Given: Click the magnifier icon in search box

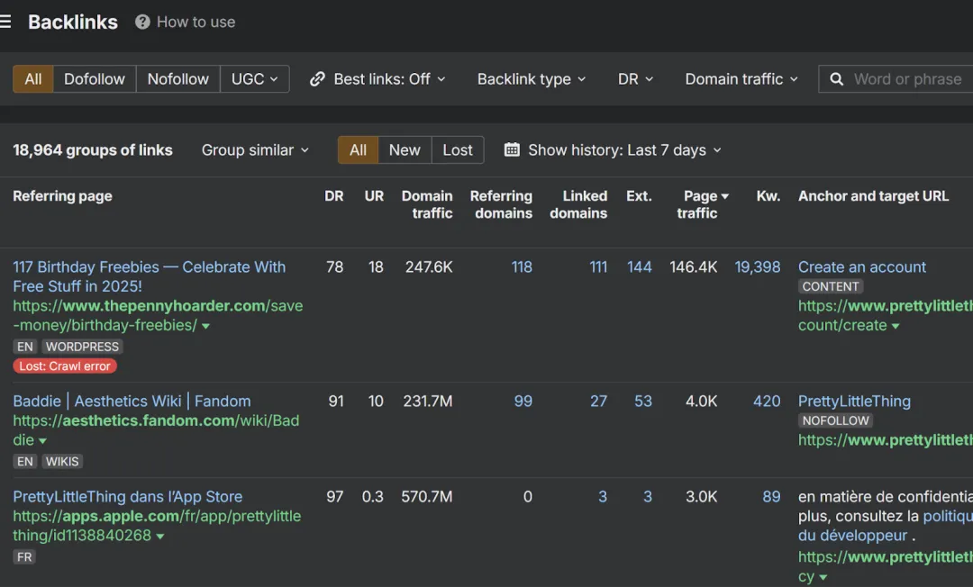Looking at the screenshot, I should 837,79.
